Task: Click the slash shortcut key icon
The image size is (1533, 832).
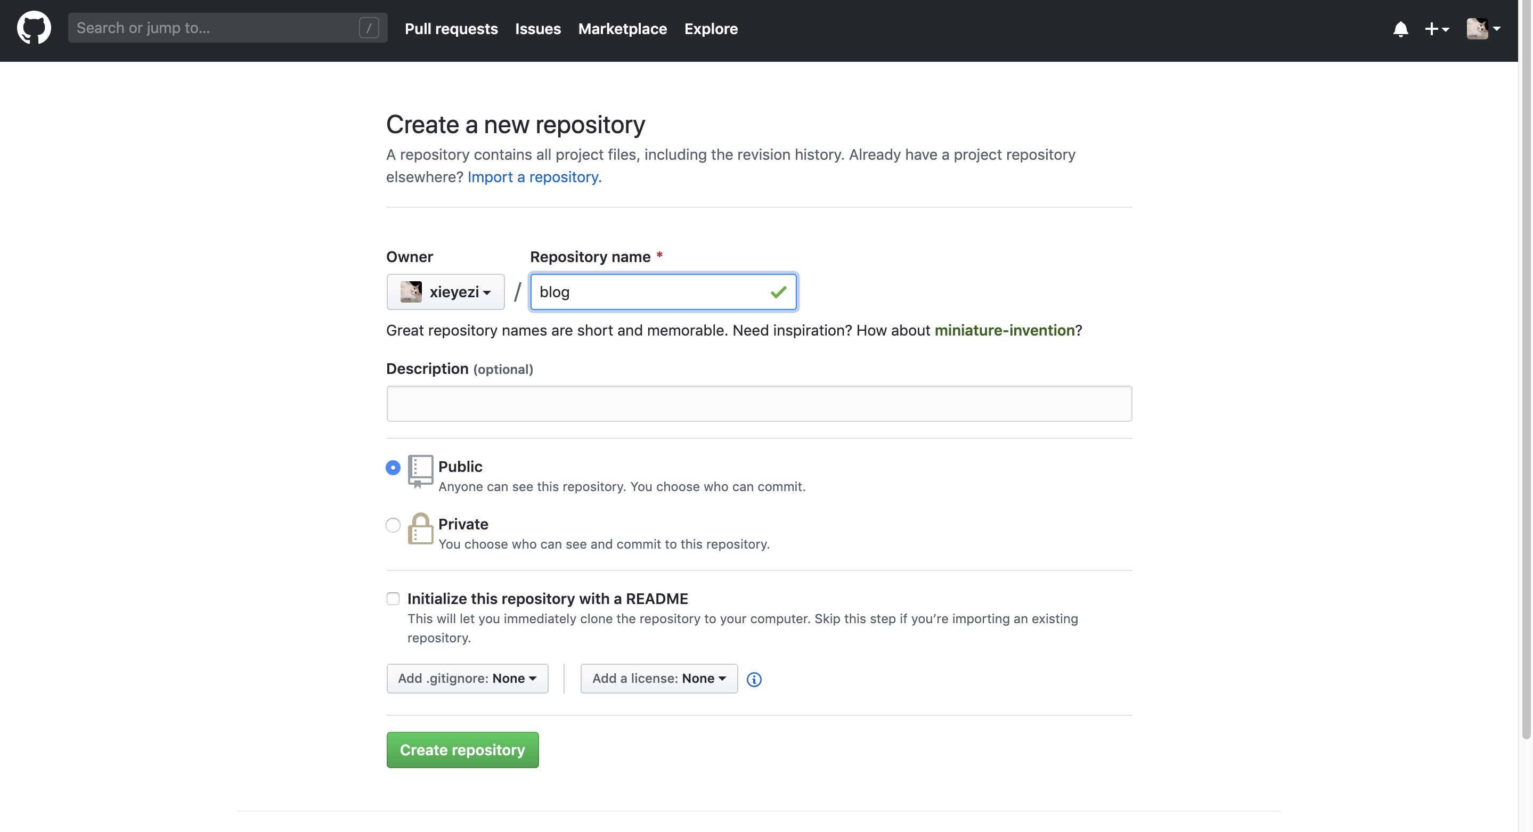Action: click(369, 28)
